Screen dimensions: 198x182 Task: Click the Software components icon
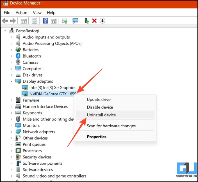(19, 163)
